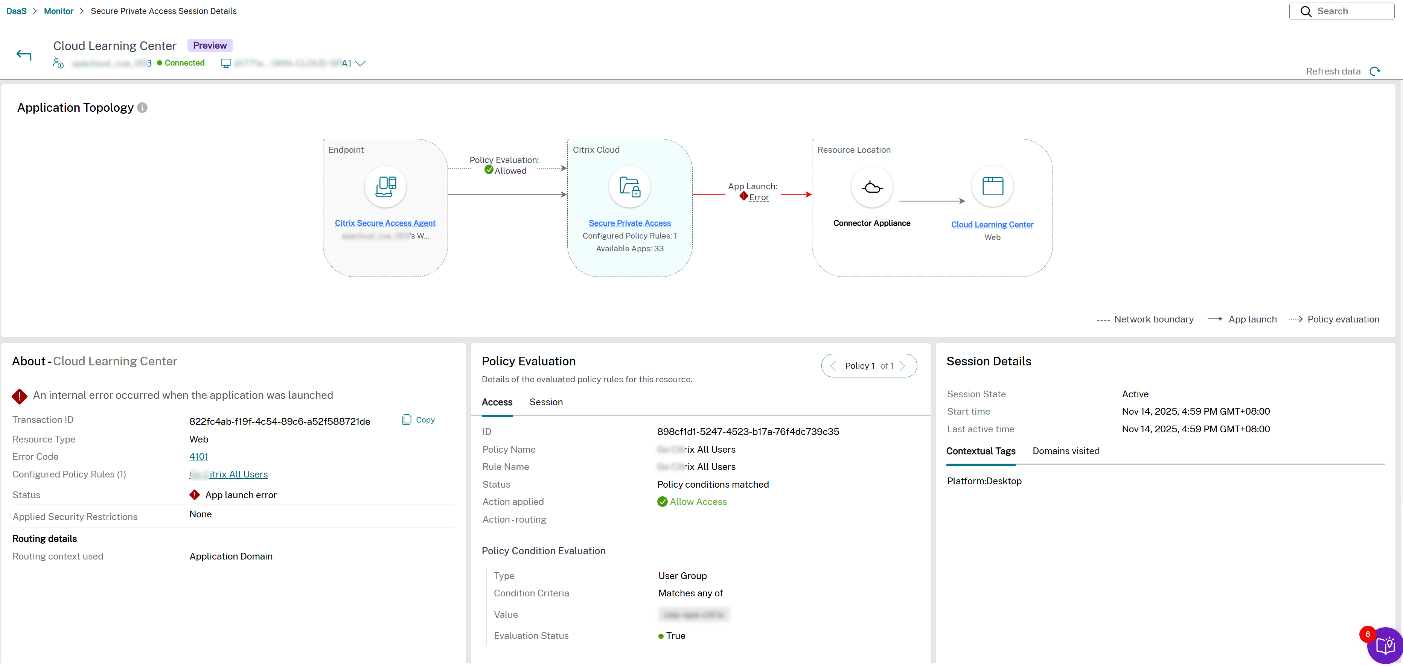Click Available Apps: 33 text

(630, 249)
